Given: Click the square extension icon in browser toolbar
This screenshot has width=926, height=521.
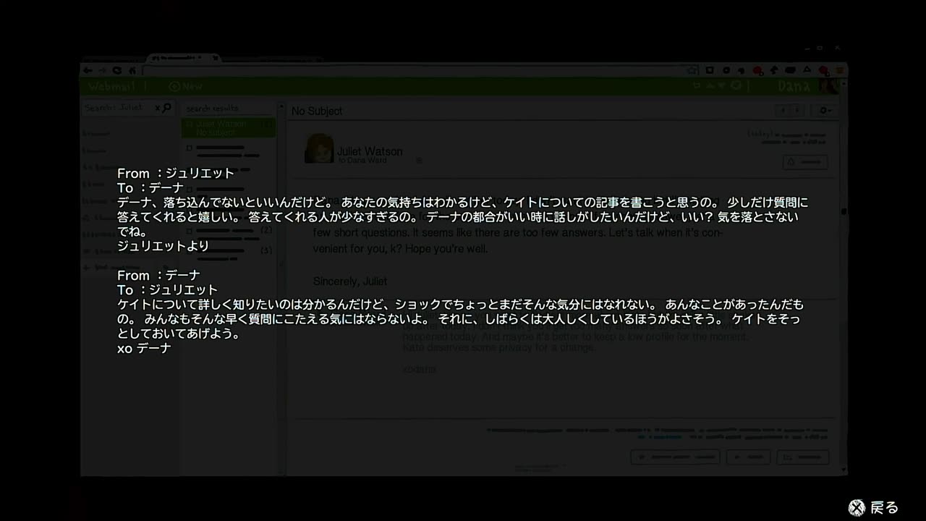Looking at the screenshot, I should (x=710, y=70).
